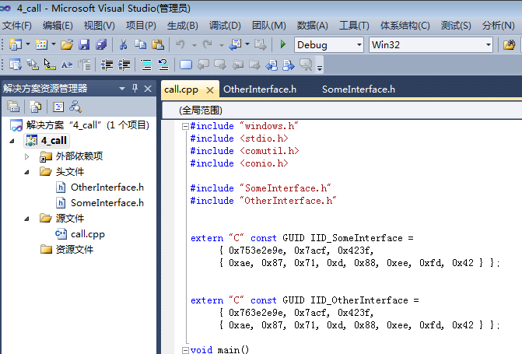Open the Debug configuration dropdown
The width and height of the screenshot is (522, 354).
pyautogui.click(x=359, y=44)
